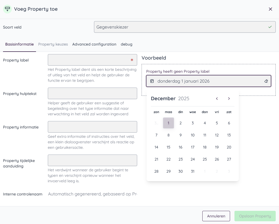Click the calendar icon in date field

pyautogui.click(x=152, y=81)
